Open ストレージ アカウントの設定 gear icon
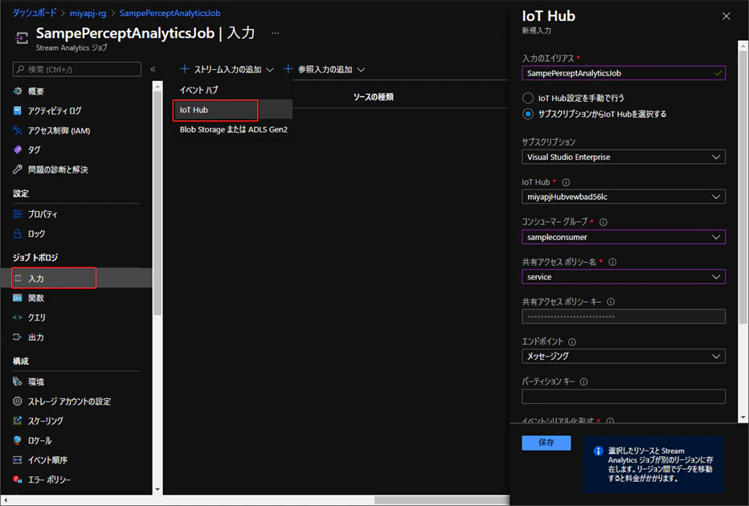The height and width of the screenshot is (506, 749). pyautogui.click(x=18, y=401)
